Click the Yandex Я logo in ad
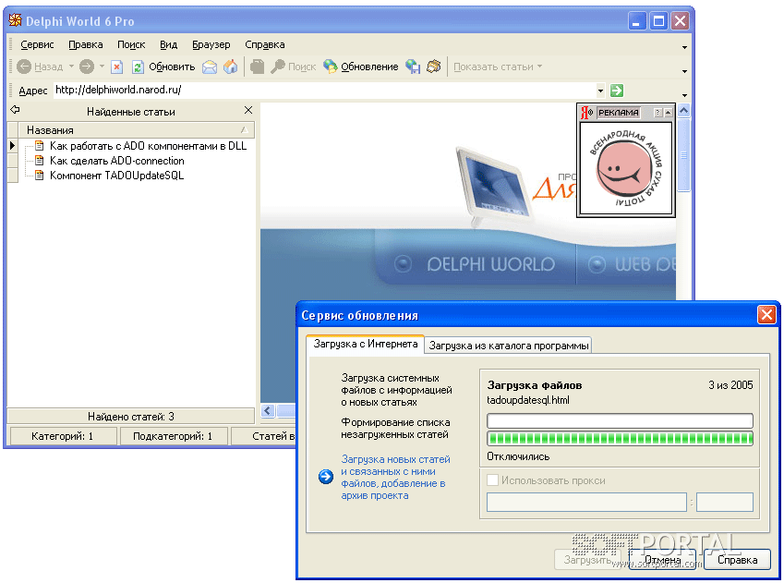Viewport: 784px width, 583px height. (586, 113)
